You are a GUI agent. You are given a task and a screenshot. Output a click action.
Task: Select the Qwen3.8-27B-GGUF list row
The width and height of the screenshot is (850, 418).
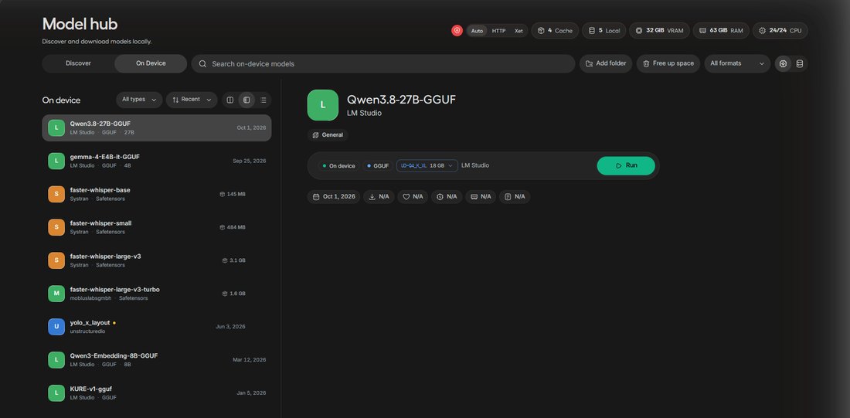point(157,128)
